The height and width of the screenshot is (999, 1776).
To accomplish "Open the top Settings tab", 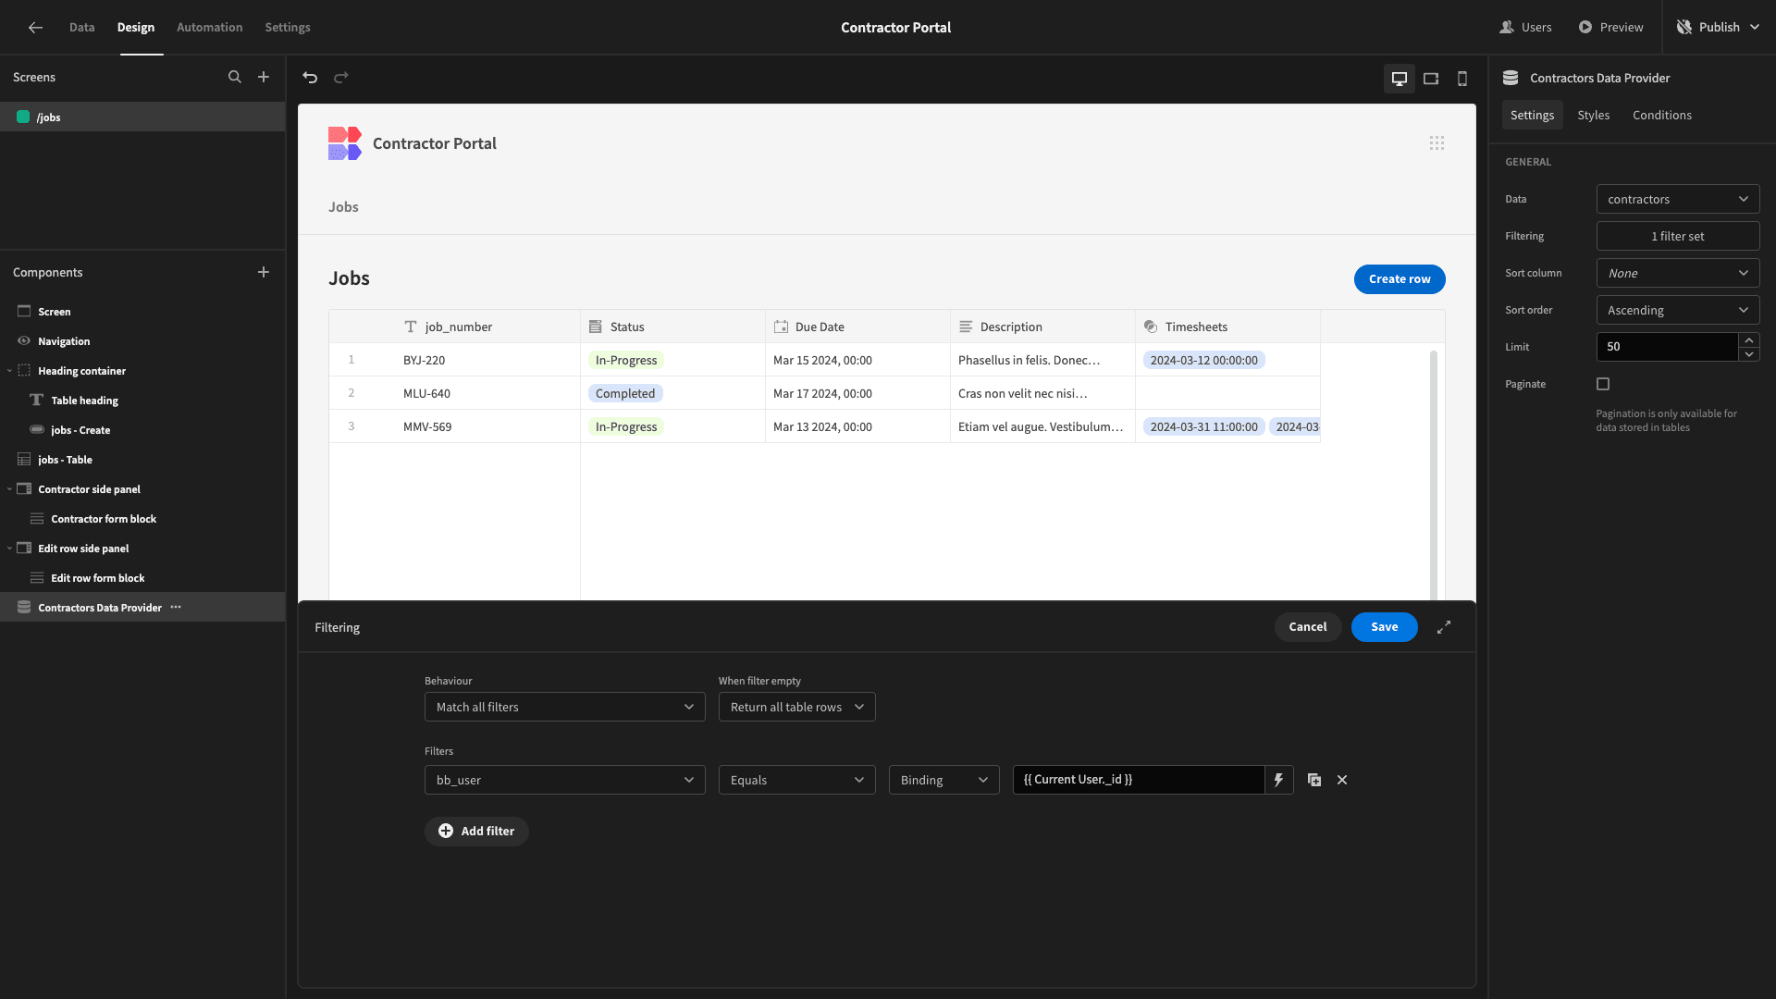I will click(x=288, y=28).
